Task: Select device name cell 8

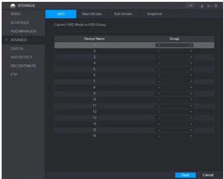Action: point(94,87)
